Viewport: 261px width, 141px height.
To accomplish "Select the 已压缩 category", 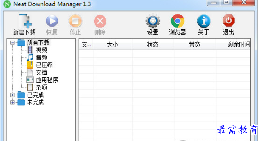I will [44, 65].
